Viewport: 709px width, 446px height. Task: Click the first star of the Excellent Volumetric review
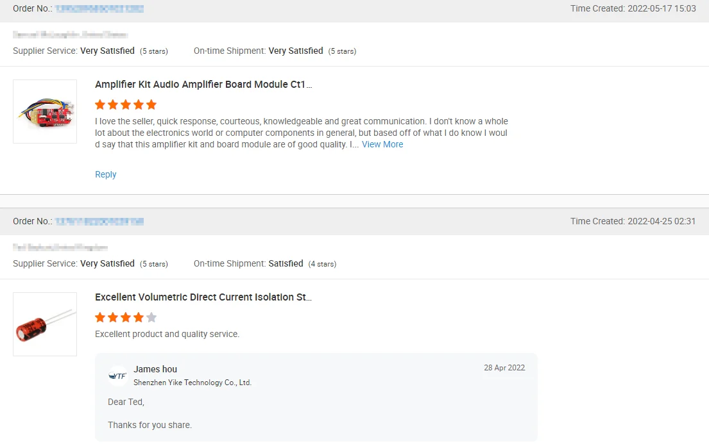(x=100, y=317)
